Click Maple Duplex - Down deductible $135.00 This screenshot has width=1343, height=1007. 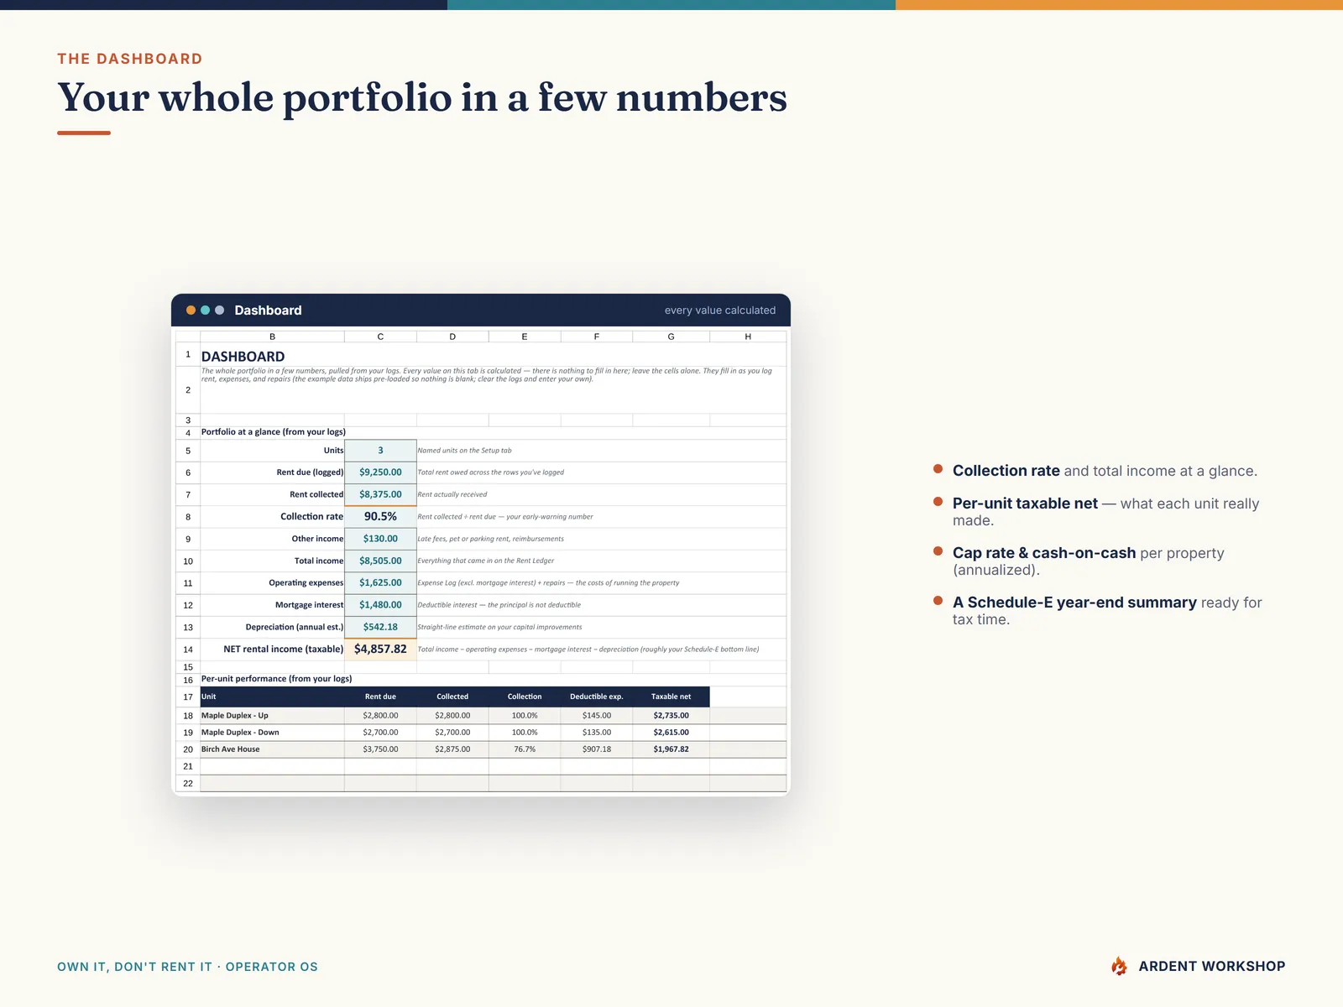596,733
